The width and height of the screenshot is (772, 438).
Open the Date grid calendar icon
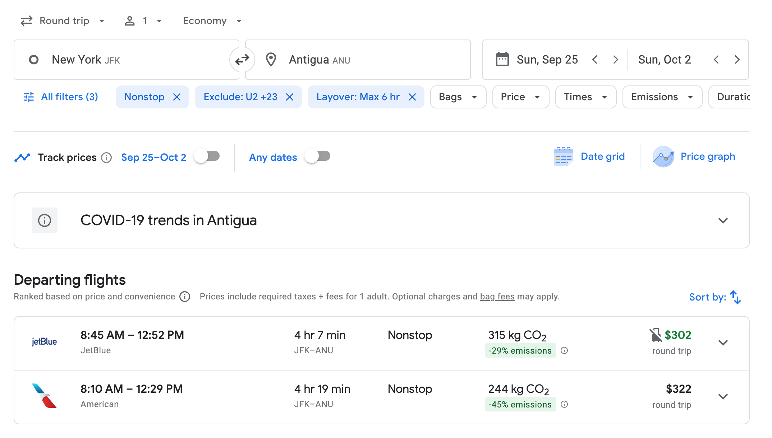tap(563, 157)
